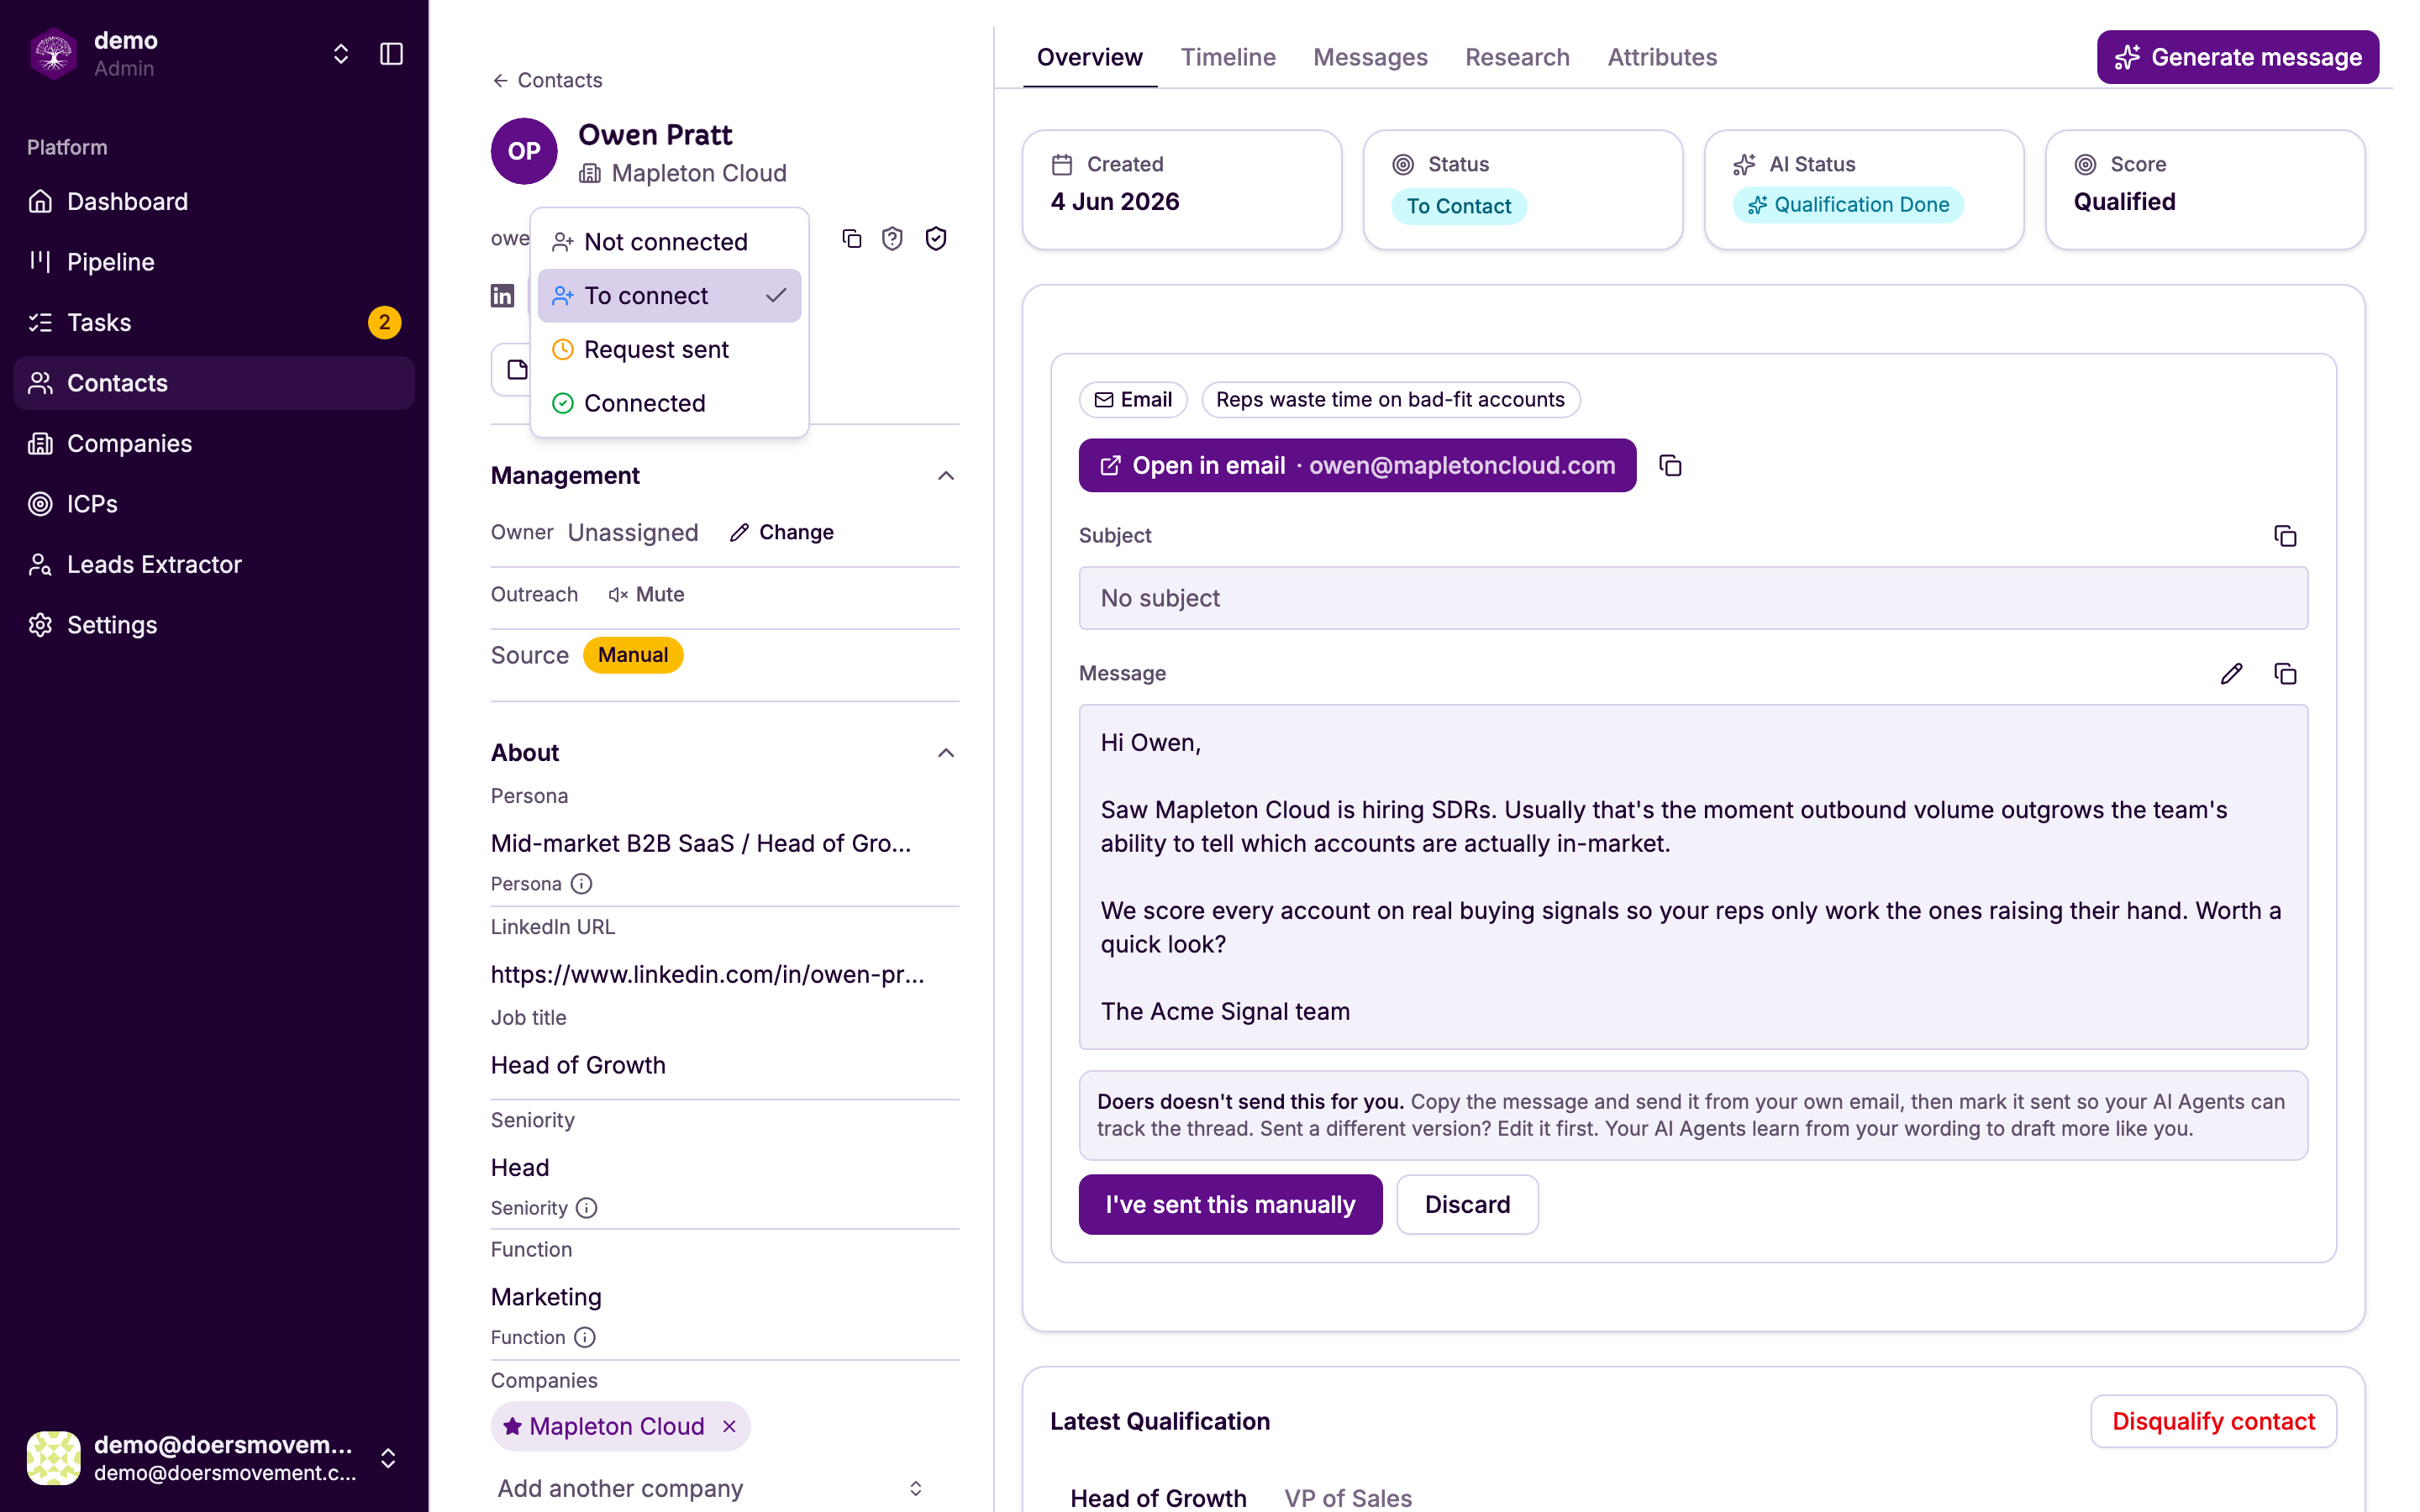
Task: Copy the email subject line
Action: pos(2284,536)
